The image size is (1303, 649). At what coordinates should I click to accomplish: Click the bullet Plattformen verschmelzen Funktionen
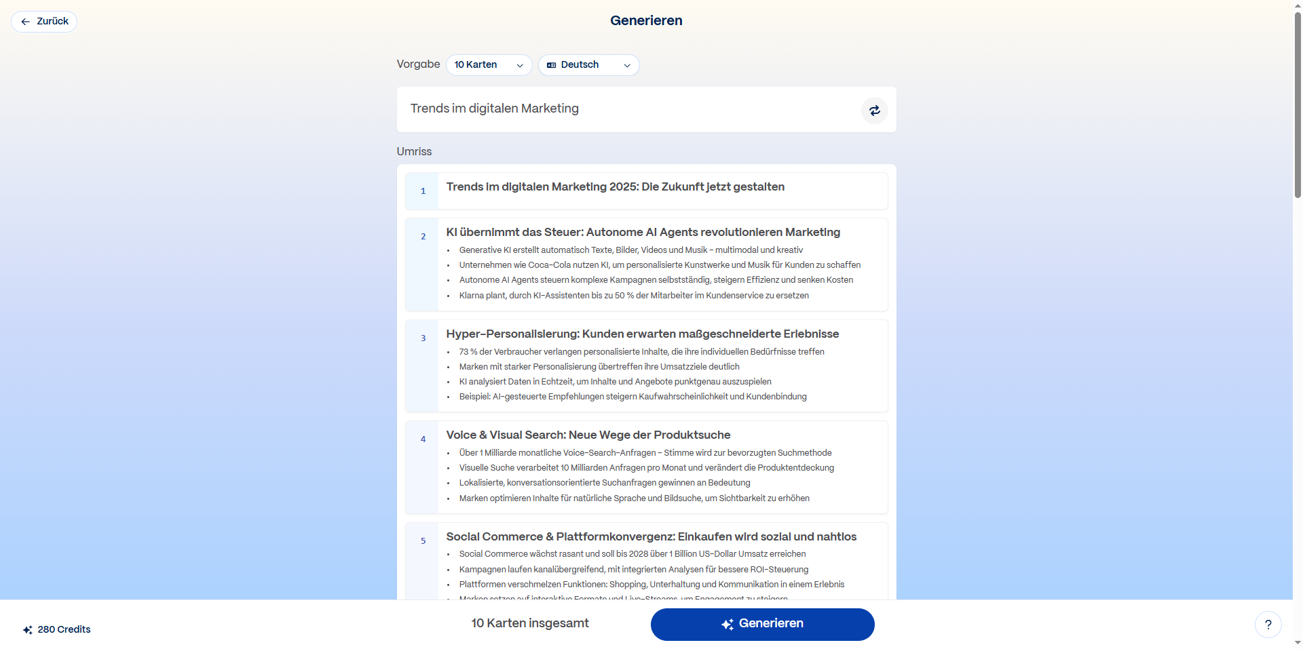[651, 585]
